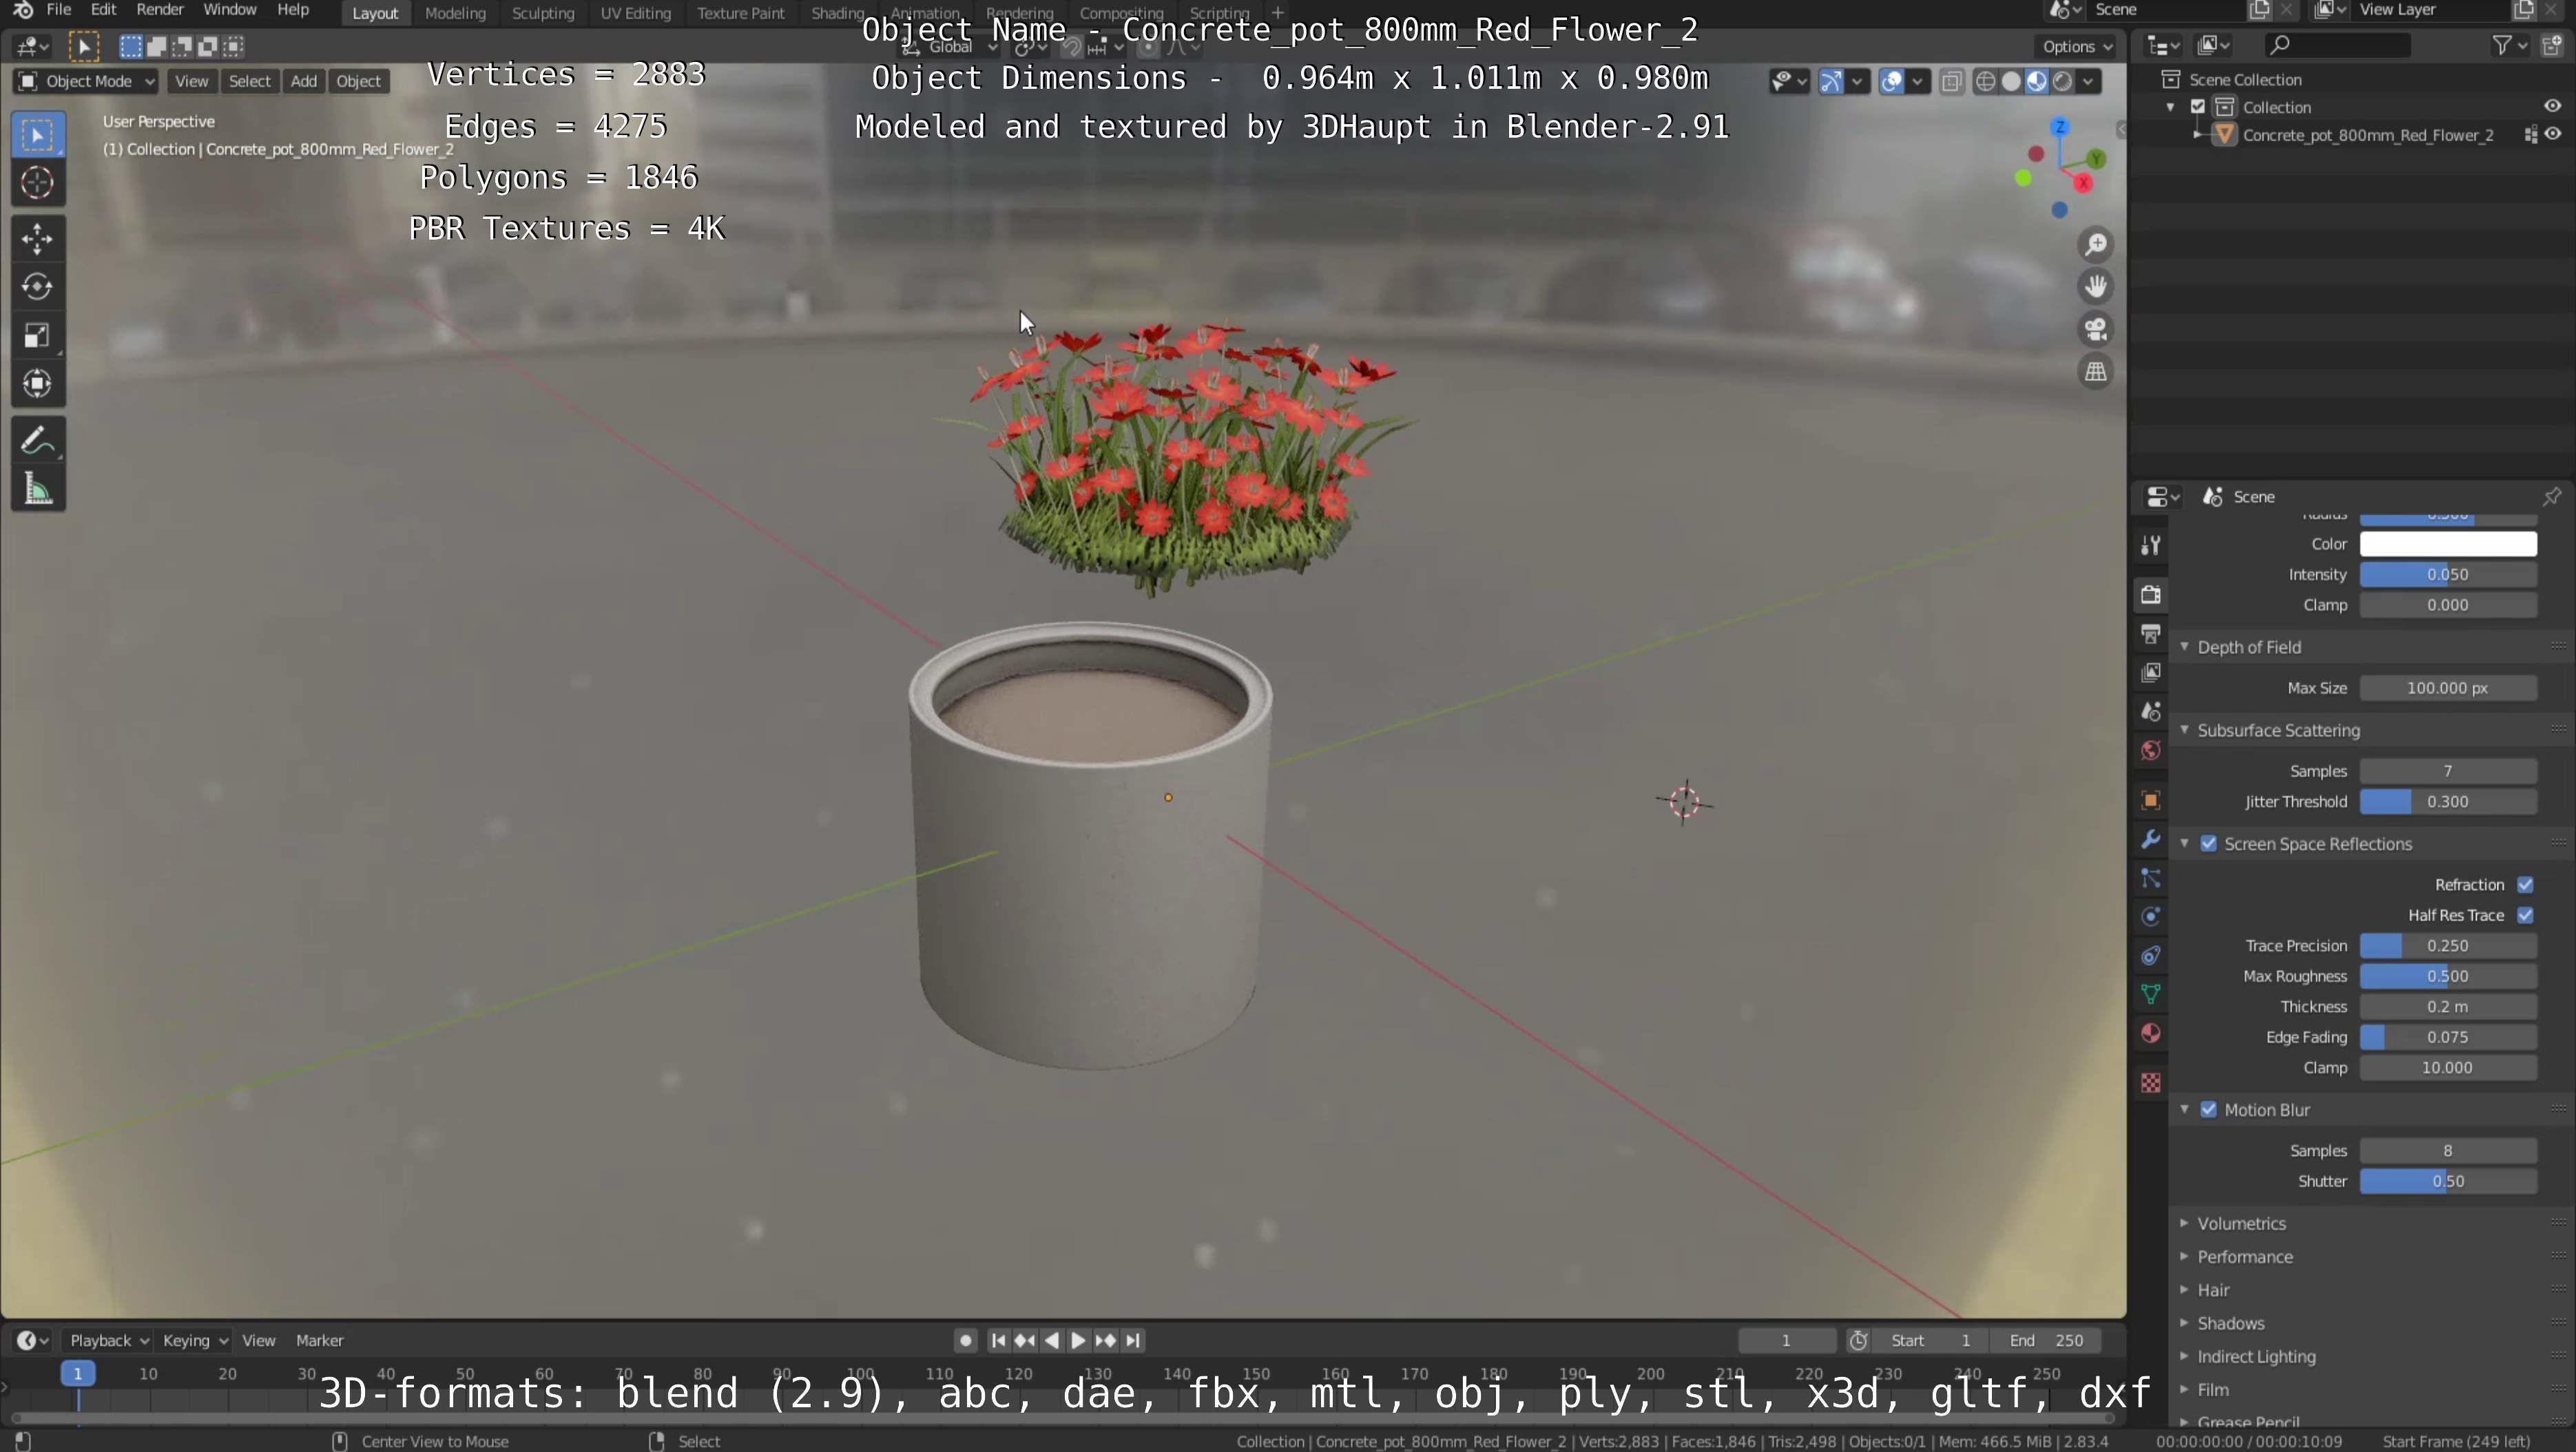Uncheck Half Res Trace checkbox

pyautogui.click(x=2524, y=916)
